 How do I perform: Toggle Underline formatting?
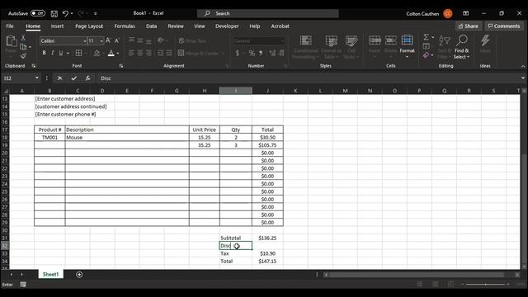tap(61, 53)
